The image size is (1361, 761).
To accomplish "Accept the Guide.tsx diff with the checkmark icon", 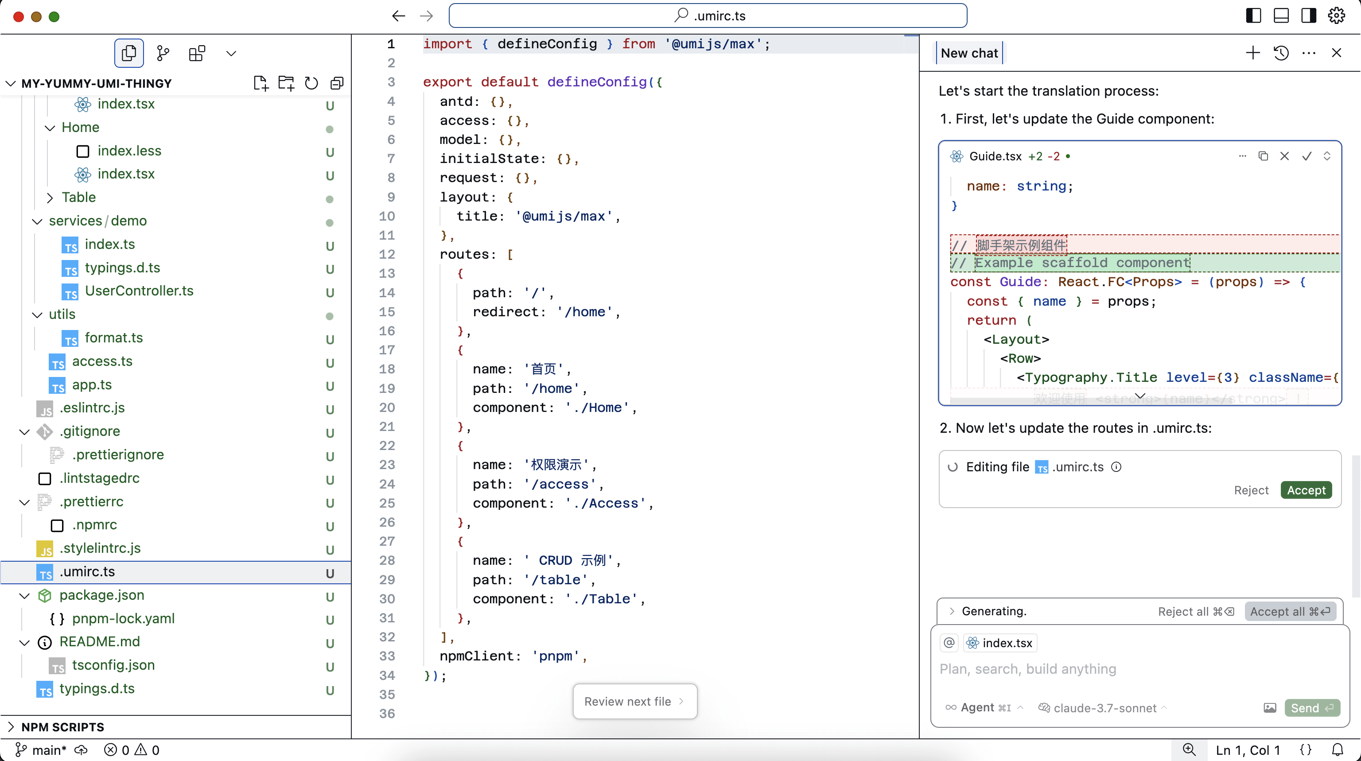I will click(x=1307, y=156).
